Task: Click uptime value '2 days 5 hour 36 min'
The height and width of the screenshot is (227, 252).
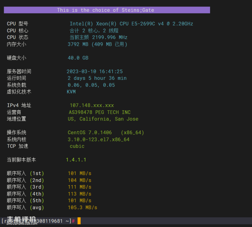Action: point(97,78)
